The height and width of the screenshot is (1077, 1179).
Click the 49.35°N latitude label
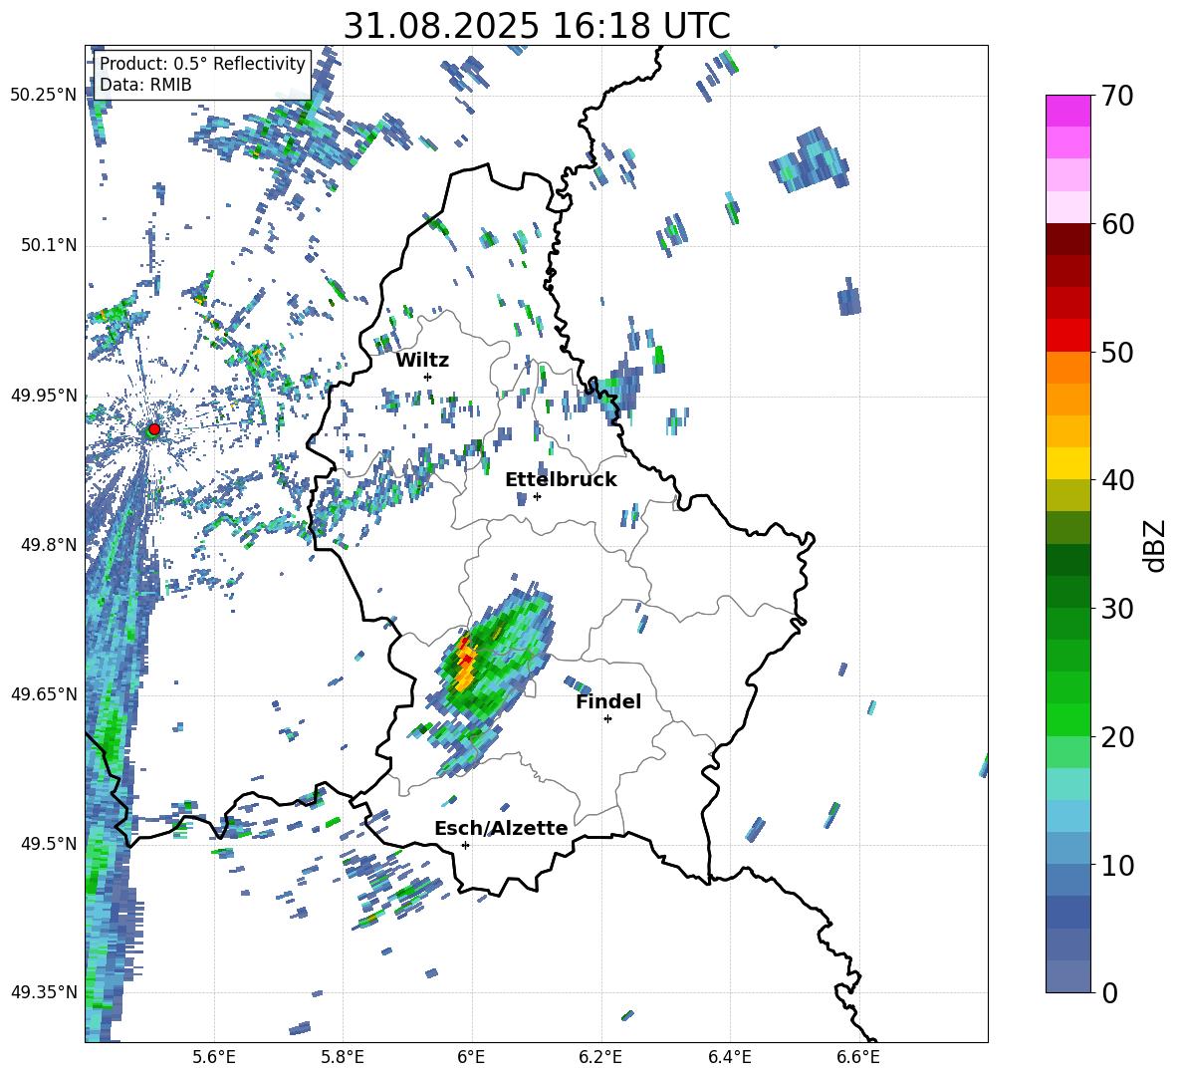[44, 992]
